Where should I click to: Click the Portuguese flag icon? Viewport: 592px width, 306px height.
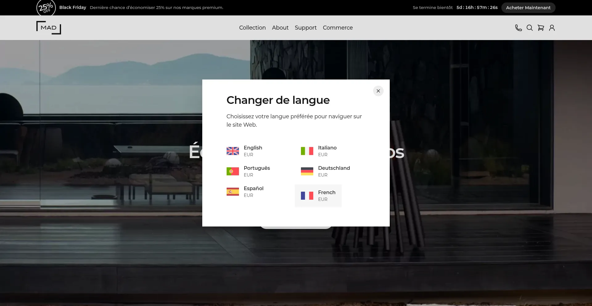232,171
